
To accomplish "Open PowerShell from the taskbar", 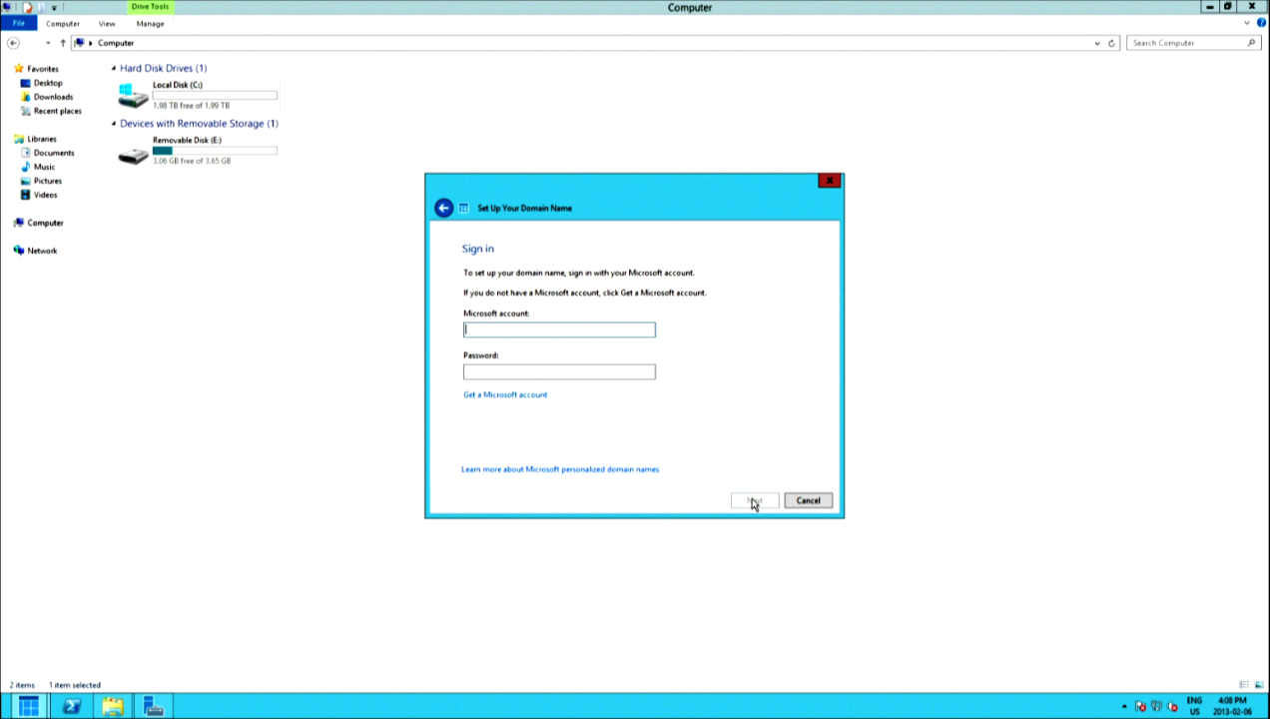I will [x=71, y=707].
